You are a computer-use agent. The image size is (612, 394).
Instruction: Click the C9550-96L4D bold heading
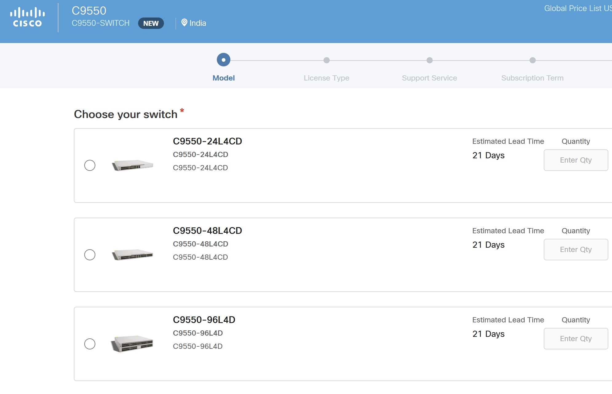204,320
